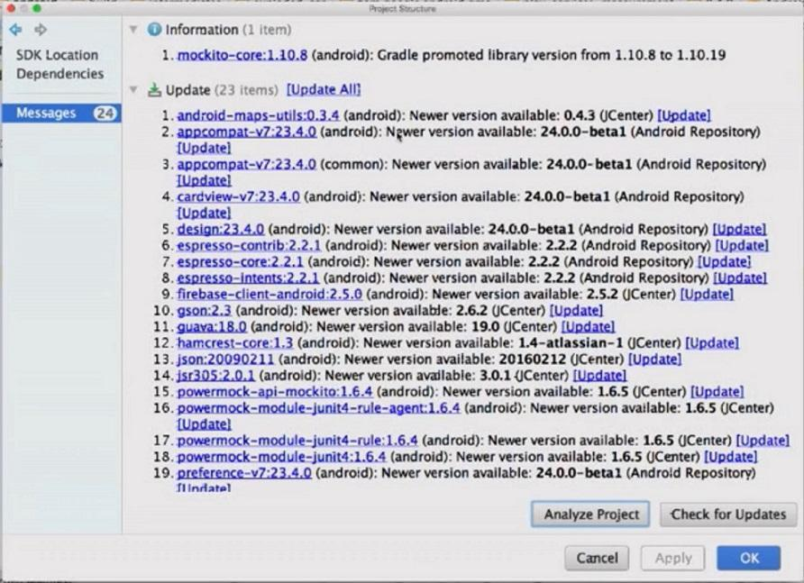Screen dimensions: 804x583
Task: Open appcompat-v7:23.4.0 (common) link
Action: point(247,165)
